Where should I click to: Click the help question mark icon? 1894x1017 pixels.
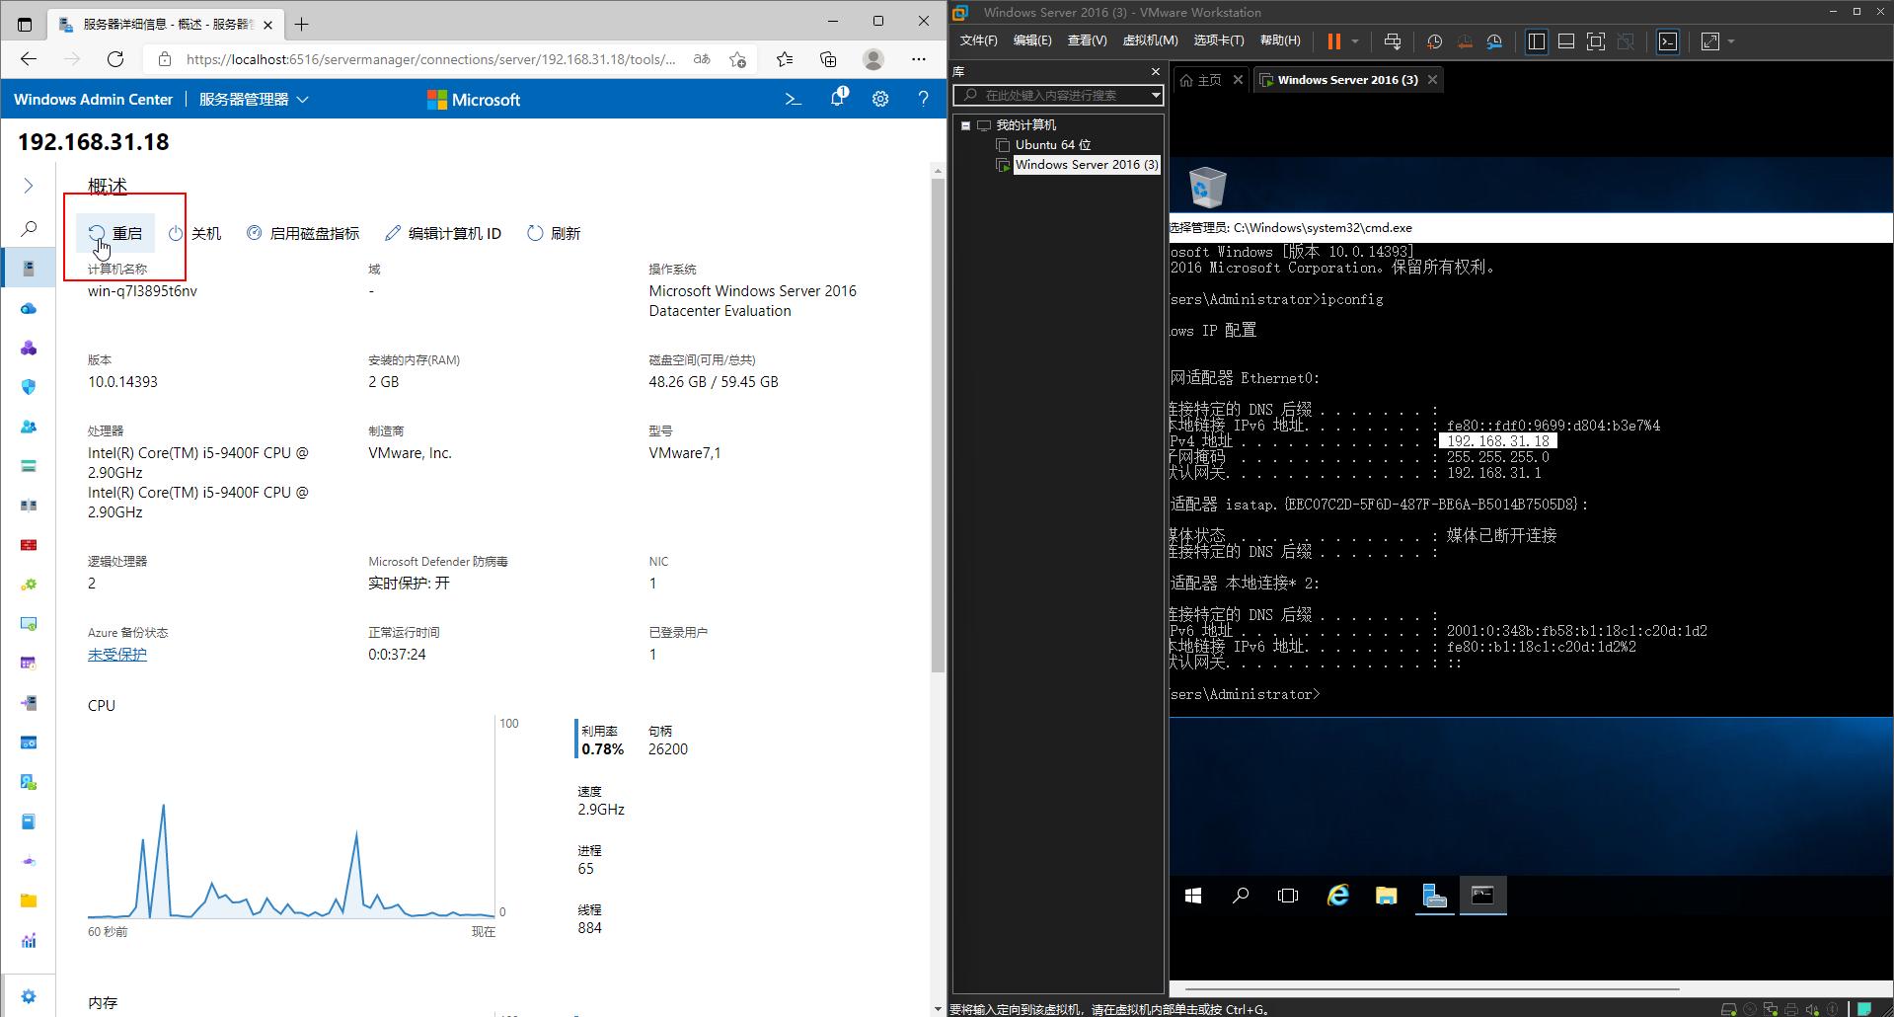point(923,99)
